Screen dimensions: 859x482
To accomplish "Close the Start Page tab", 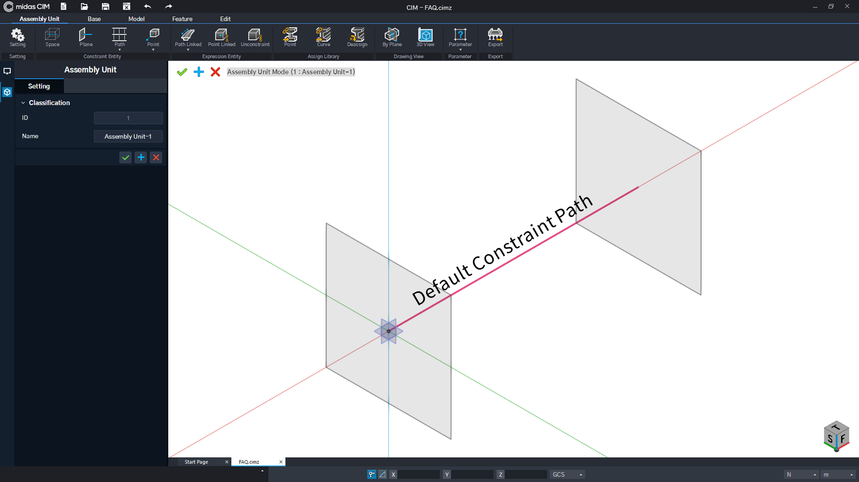I will [227, 462].
